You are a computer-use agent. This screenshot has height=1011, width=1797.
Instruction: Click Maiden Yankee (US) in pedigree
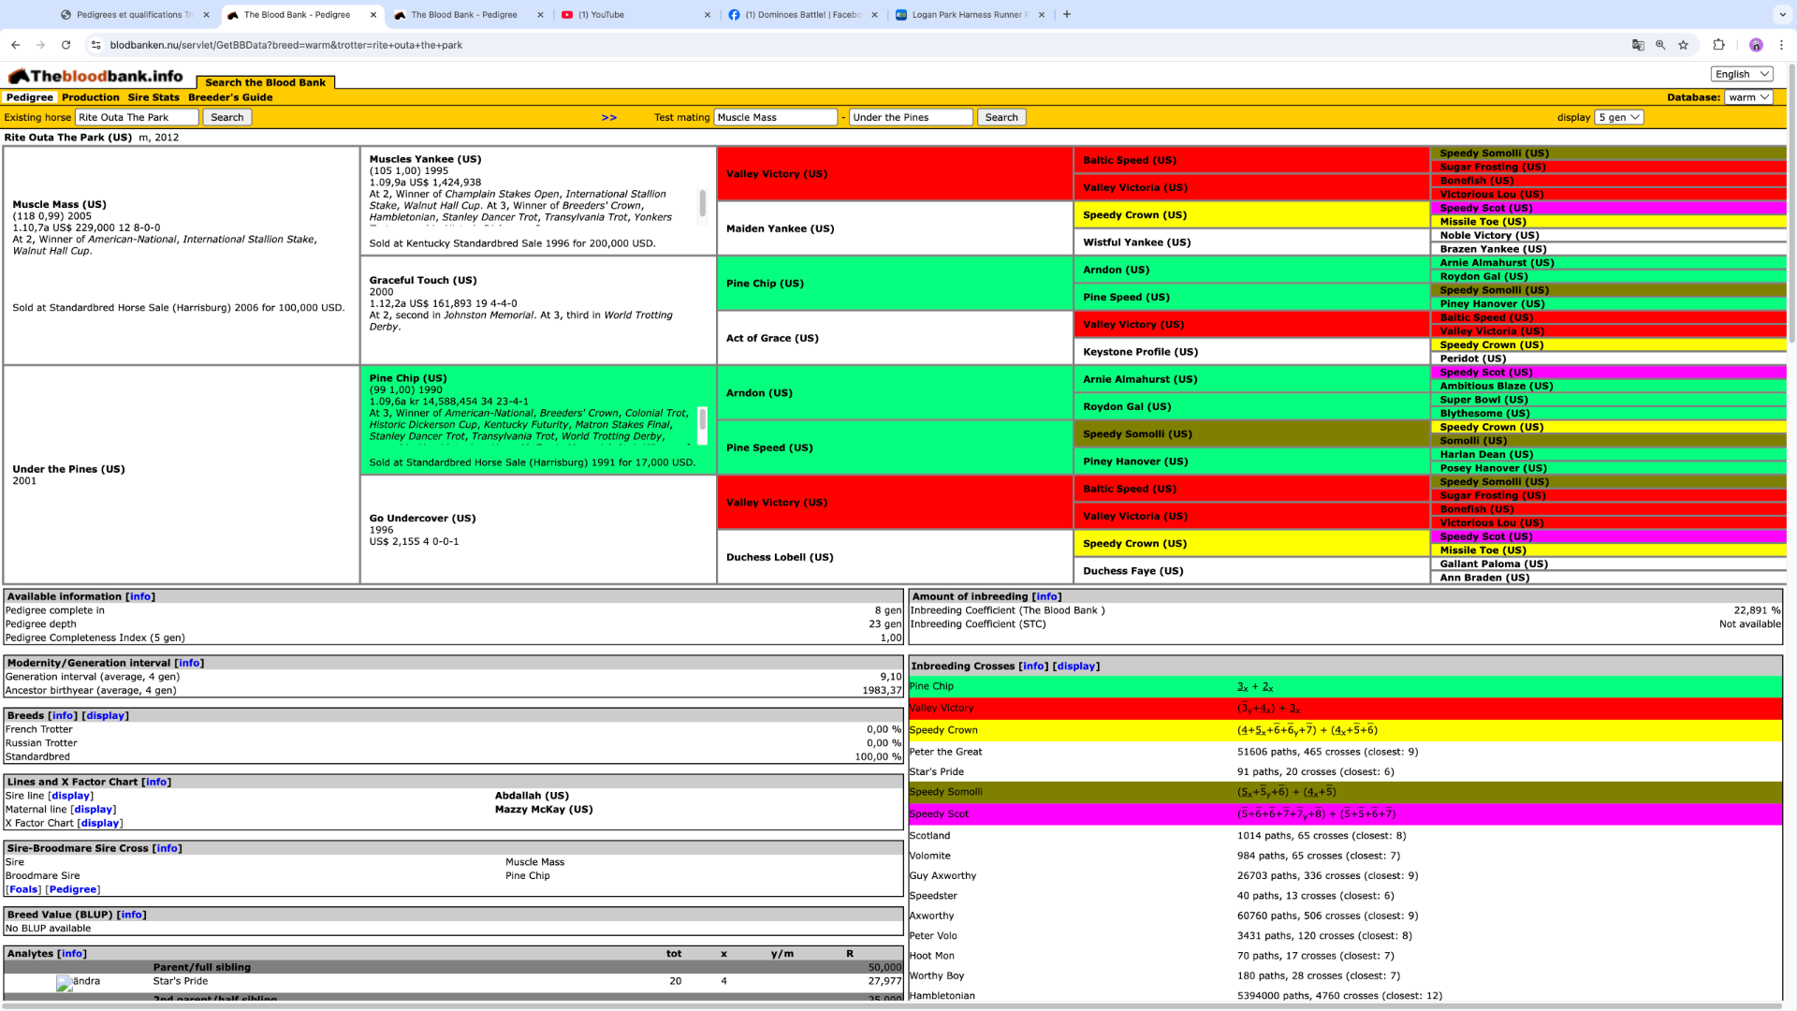pos(780,228)
